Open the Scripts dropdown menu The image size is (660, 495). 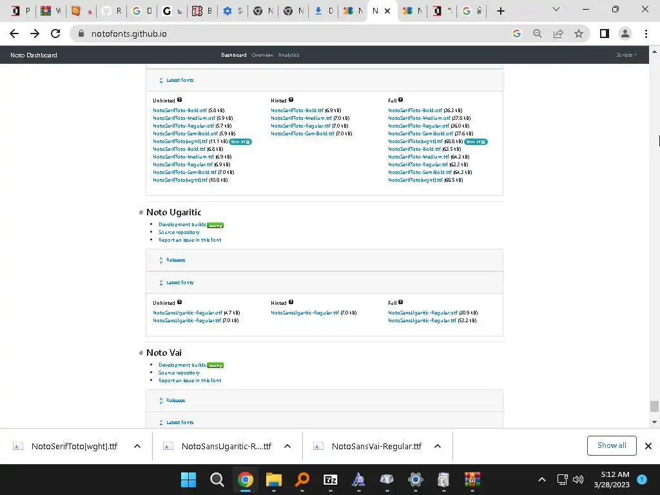pos(626,55)
